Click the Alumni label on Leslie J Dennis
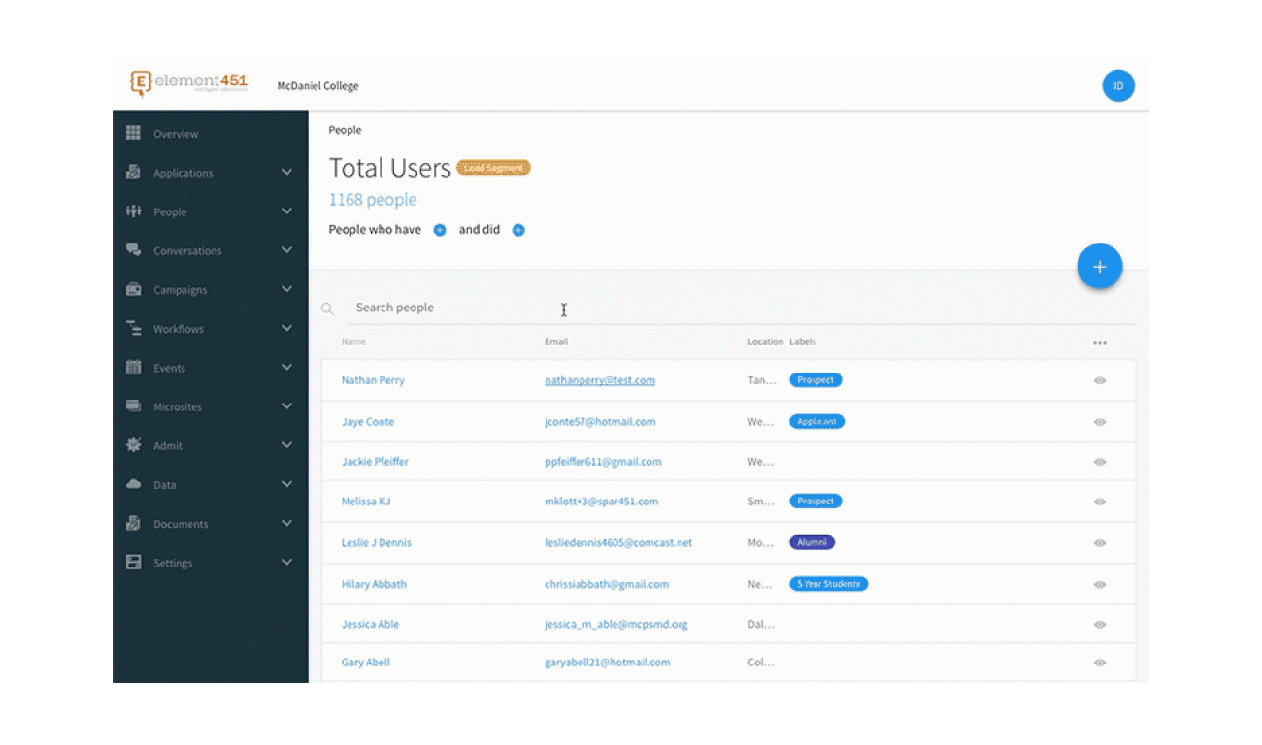The height and width of the screenshot is (745, 1262). coord(812,543)
